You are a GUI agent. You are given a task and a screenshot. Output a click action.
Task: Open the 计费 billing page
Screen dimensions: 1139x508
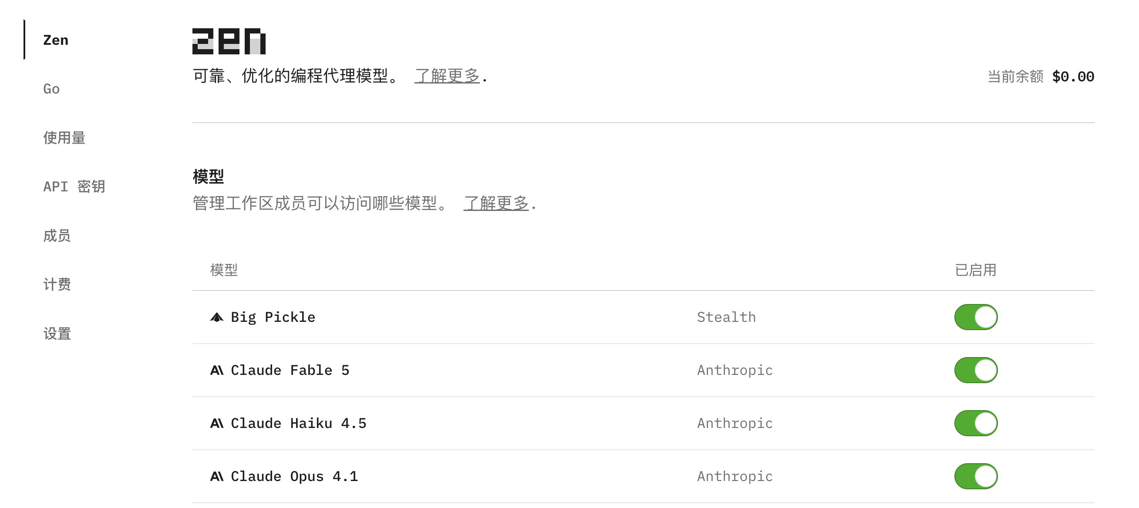(57, 284)
